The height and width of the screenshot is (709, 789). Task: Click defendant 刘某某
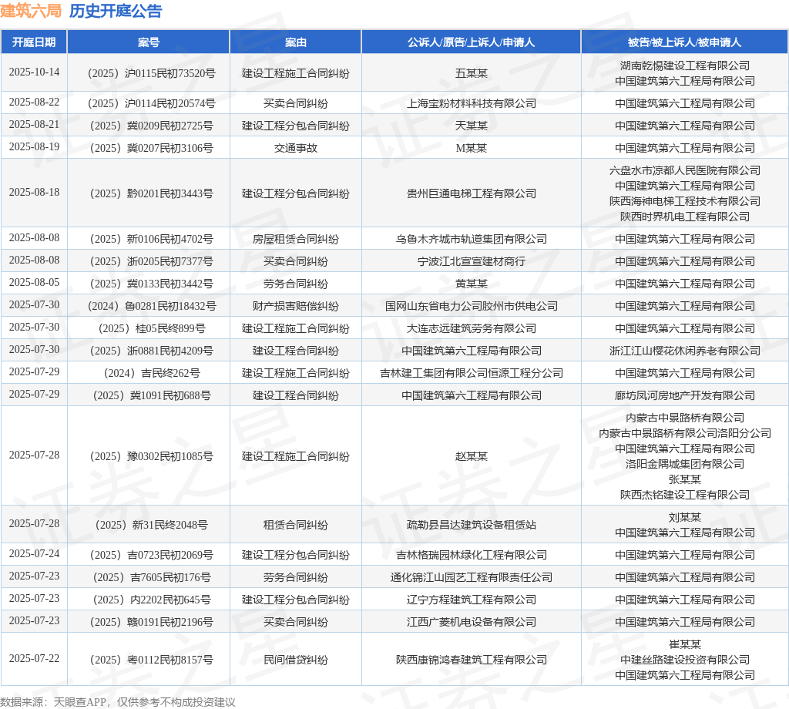click(x=685, y=517)
